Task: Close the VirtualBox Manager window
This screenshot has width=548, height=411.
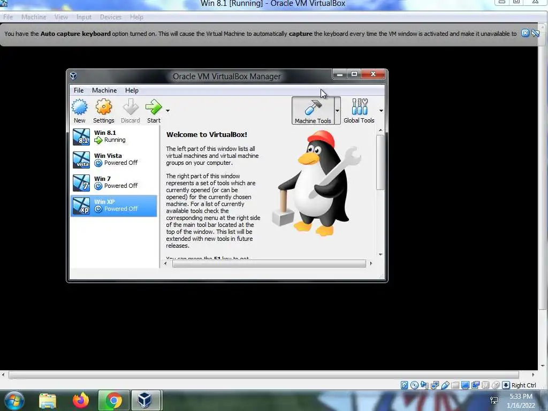Action: [373, 74]
